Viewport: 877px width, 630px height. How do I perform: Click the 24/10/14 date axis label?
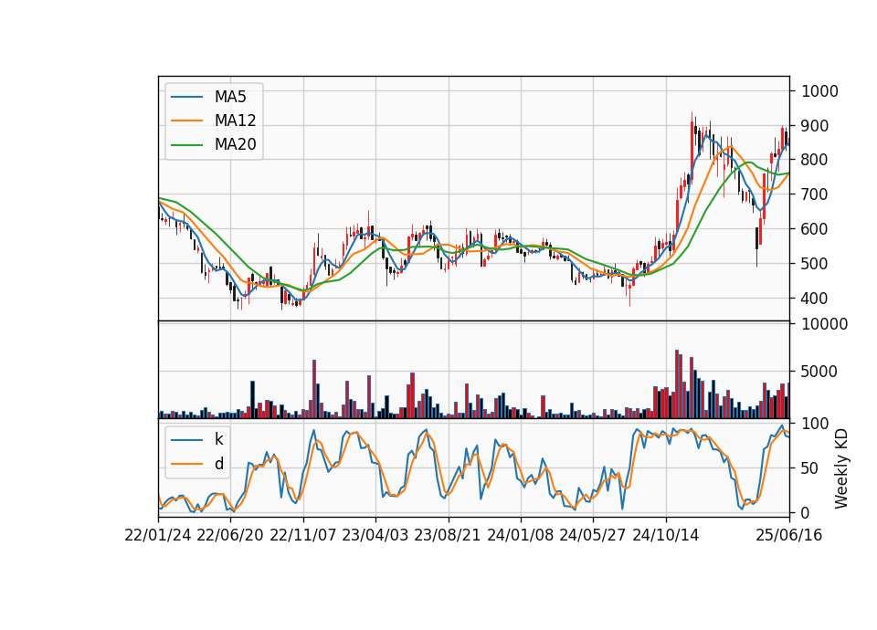point(666,535)
